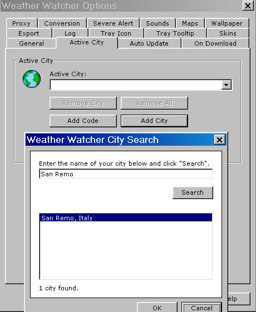Click the Search button in City Search

pos(193,192)
